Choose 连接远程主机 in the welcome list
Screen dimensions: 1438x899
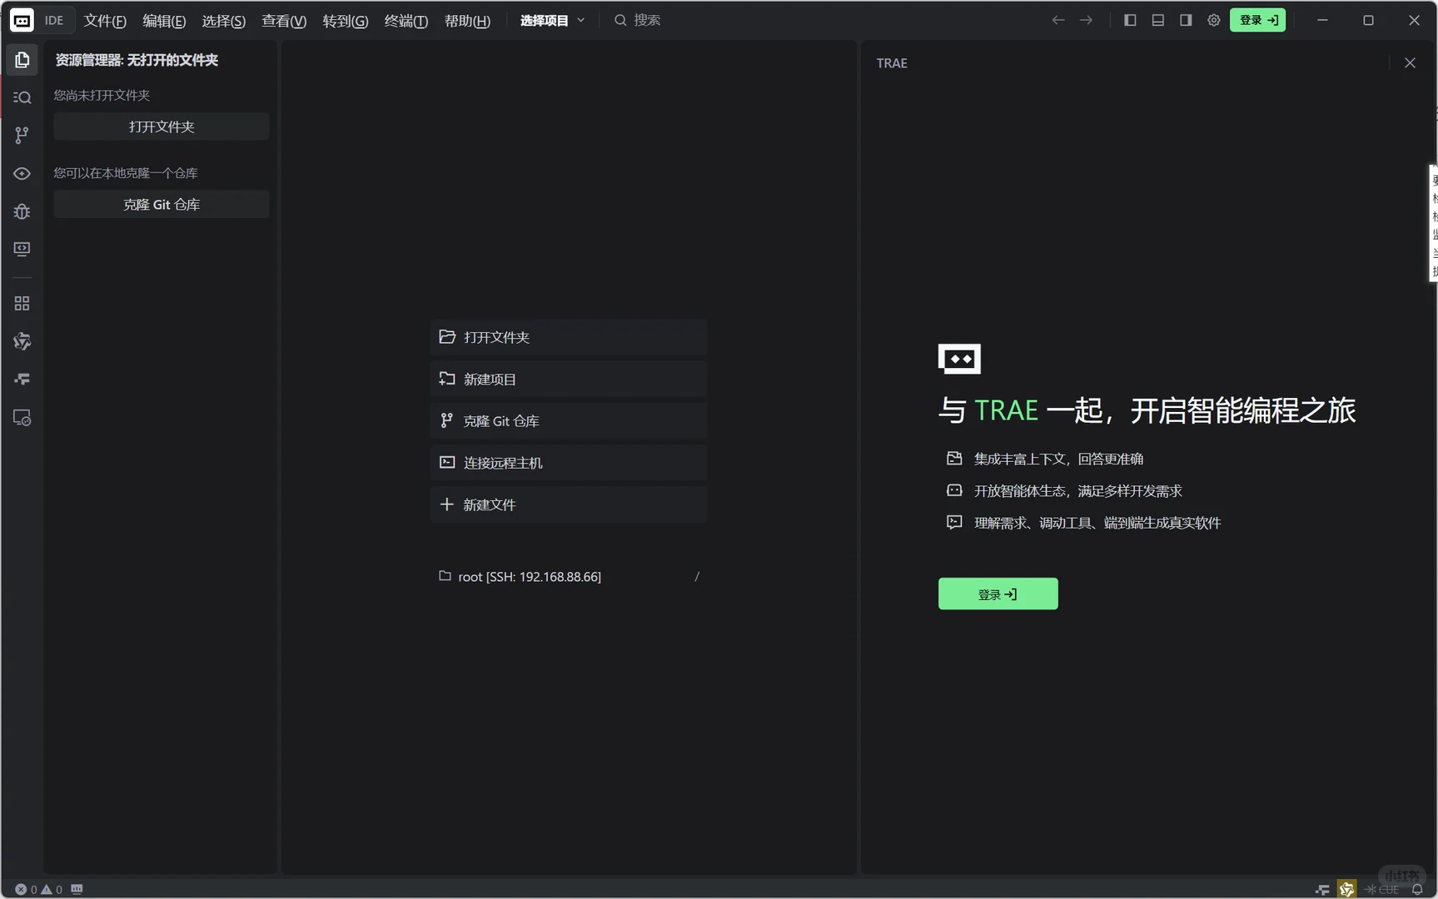[x=569, y=463]
